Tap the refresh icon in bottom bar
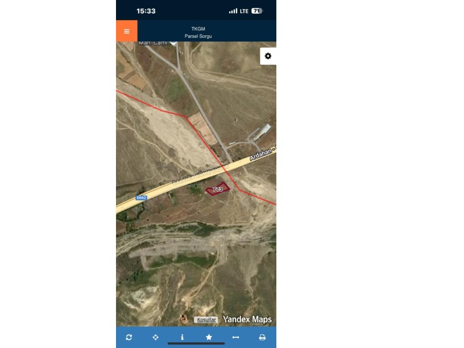This screenshot has width=464, height=348. 129,337
